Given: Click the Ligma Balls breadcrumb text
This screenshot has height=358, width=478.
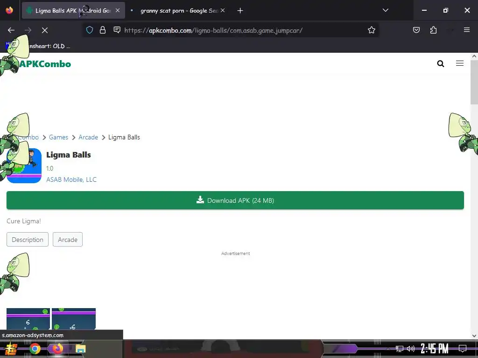Looking at the screenshot, I should (x=124, y=138).
